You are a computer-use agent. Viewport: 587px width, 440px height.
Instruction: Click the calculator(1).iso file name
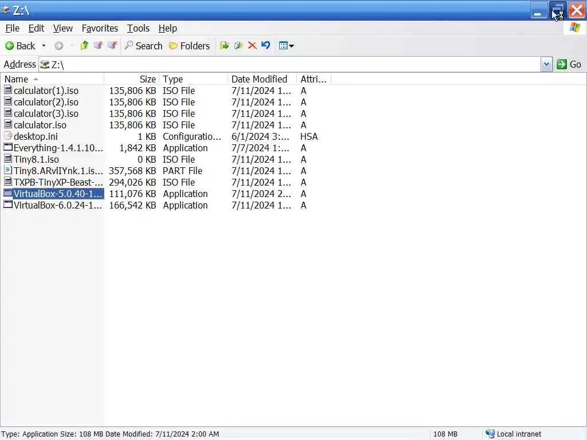(x=46, y=91)
